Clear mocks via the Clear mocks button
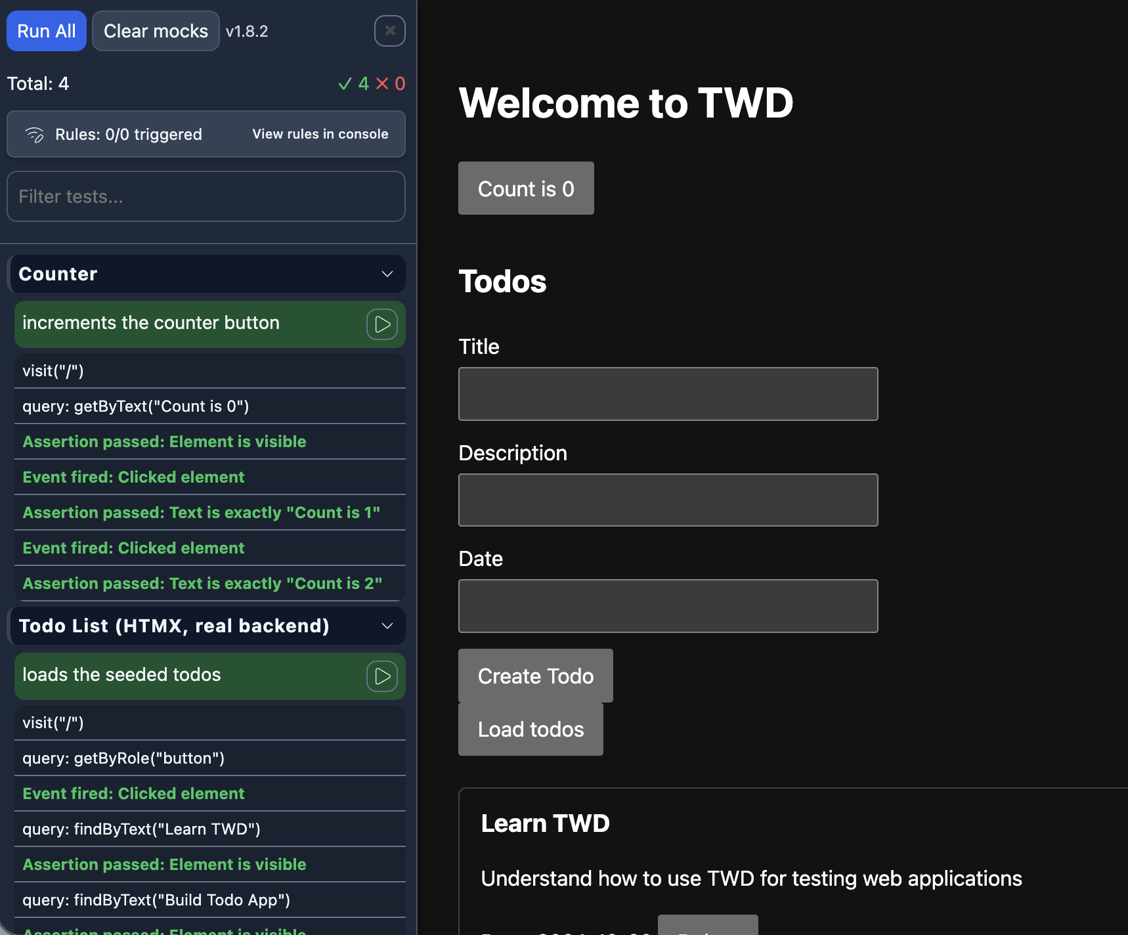Screen dimensions: 1128x935 pos(156,31)
